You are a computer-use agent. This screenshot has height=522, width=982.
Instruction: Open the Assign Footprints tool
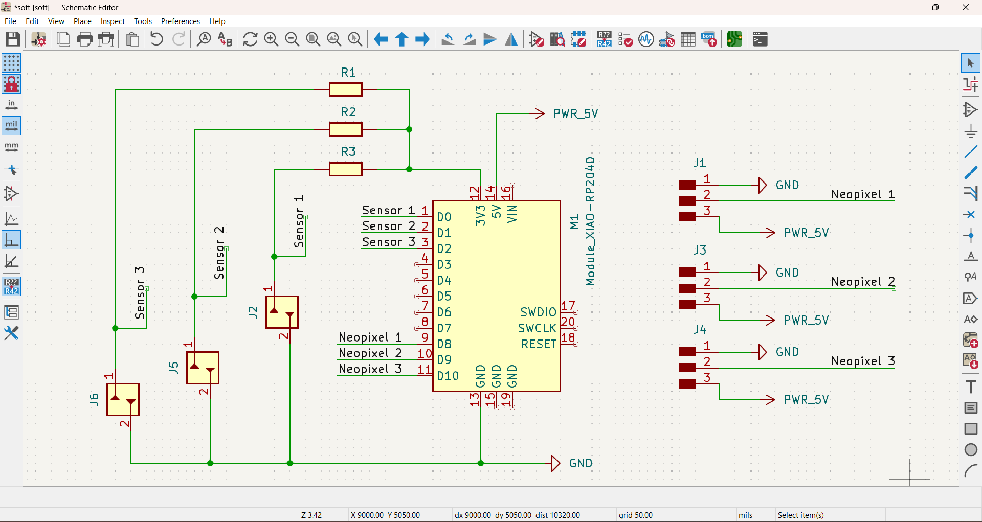click(667, 39)
